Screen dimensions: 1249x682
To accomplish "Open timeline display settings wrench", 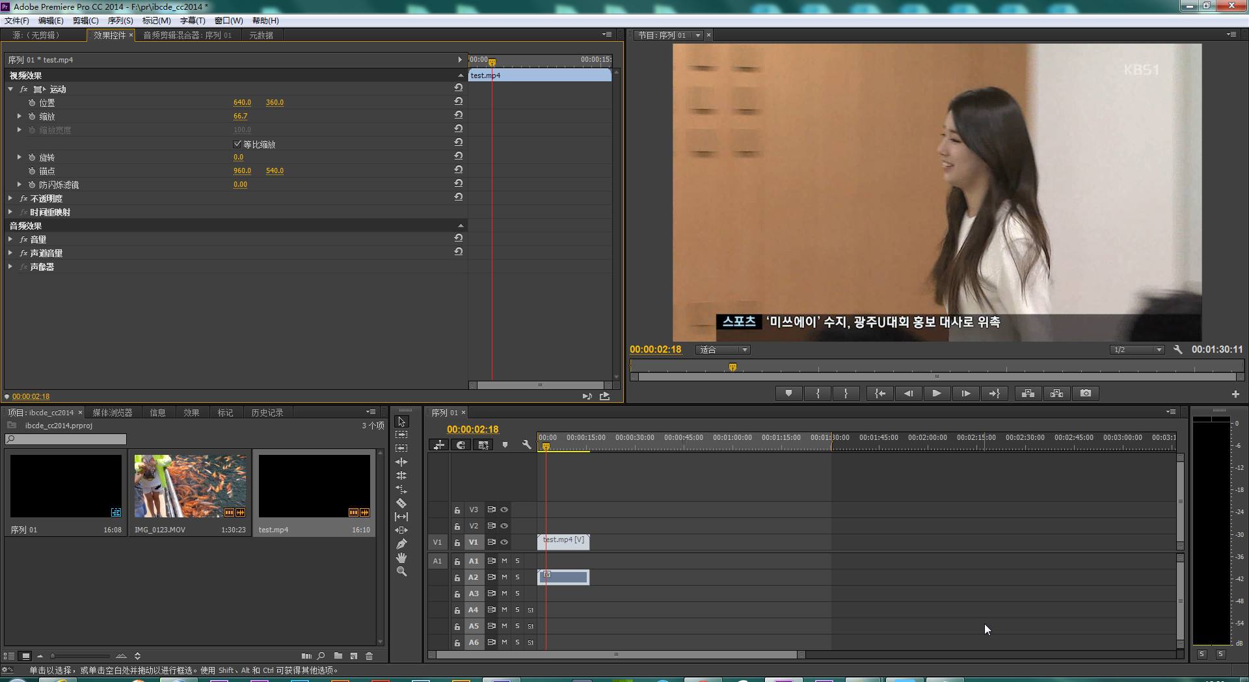I will tap(526, 445).
